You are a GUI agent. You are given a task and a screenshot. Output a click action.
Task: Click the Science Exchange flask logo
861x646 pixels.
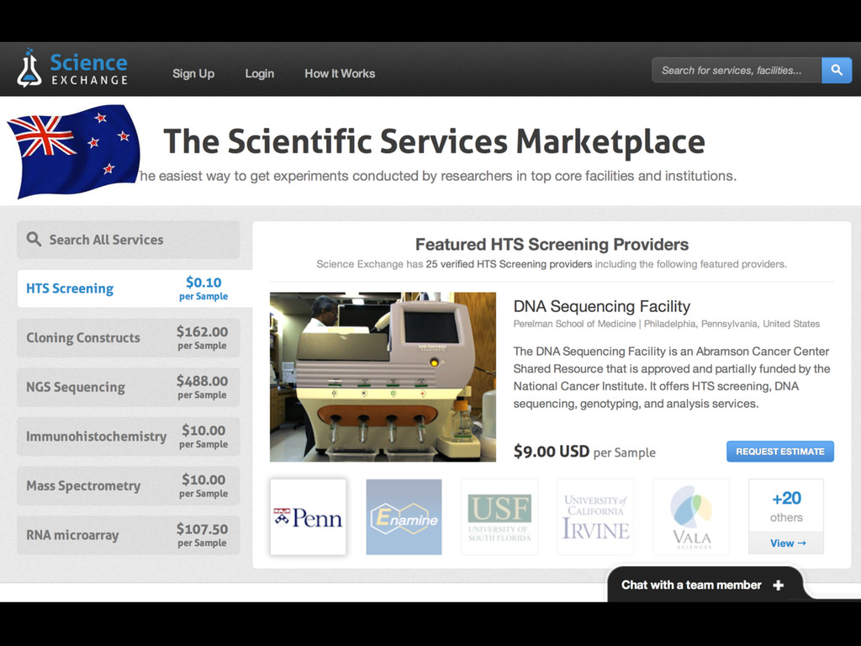(x=29, y=68)
